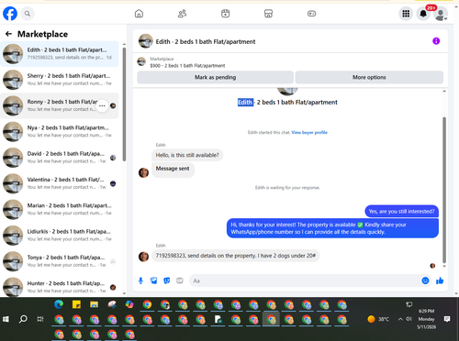The image size is (459, 341).
Task: Click the voice clip microphone icon
Action: (x=140, y=280)
